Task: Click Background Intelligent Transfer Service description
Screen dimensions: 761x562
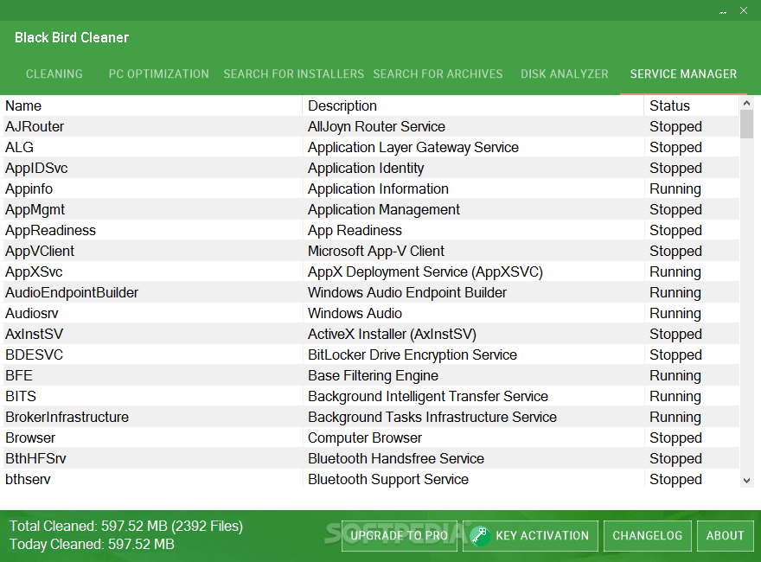Action: (428, 397)
